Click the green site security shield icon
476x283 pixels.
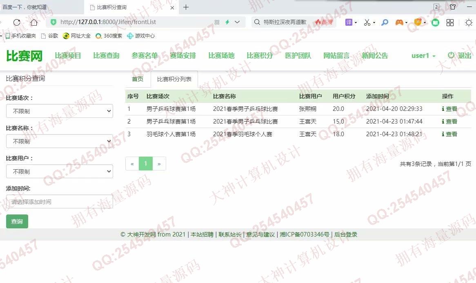coord(53,22)
